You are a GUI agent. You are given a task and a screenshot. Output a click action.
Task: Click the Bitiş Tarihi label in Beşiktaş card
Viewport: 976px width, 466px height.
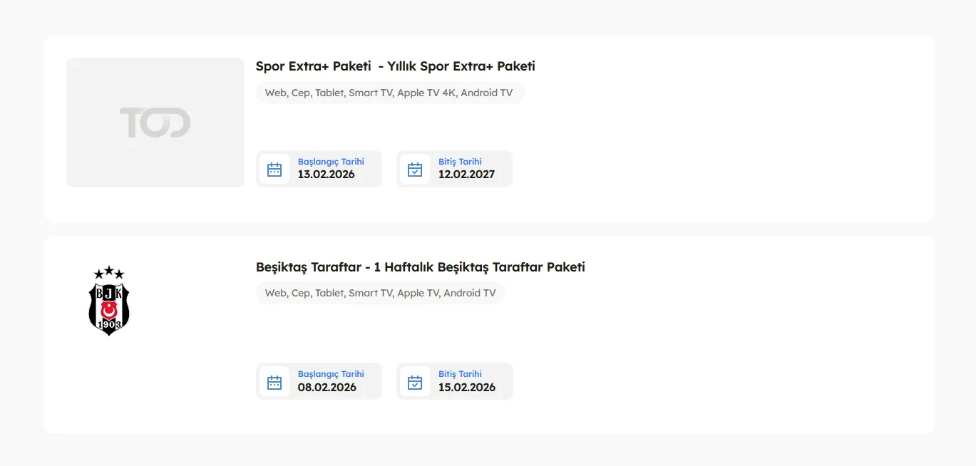[x=460, y=374]
